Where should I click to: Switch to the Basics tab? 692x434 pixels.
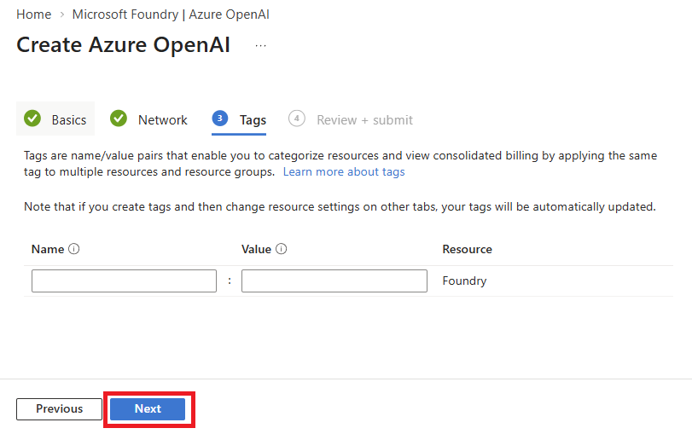coord(55,119)
